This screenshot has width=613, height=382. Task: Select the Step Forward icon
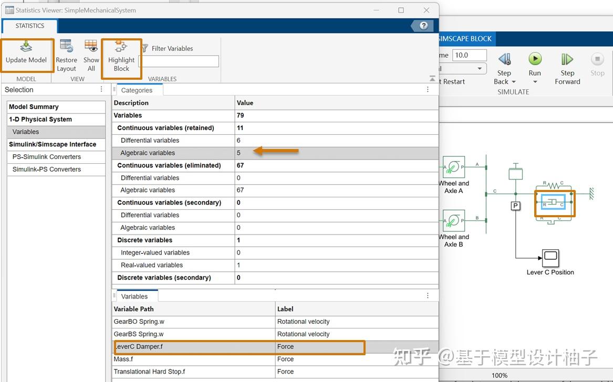click(567, 59)
